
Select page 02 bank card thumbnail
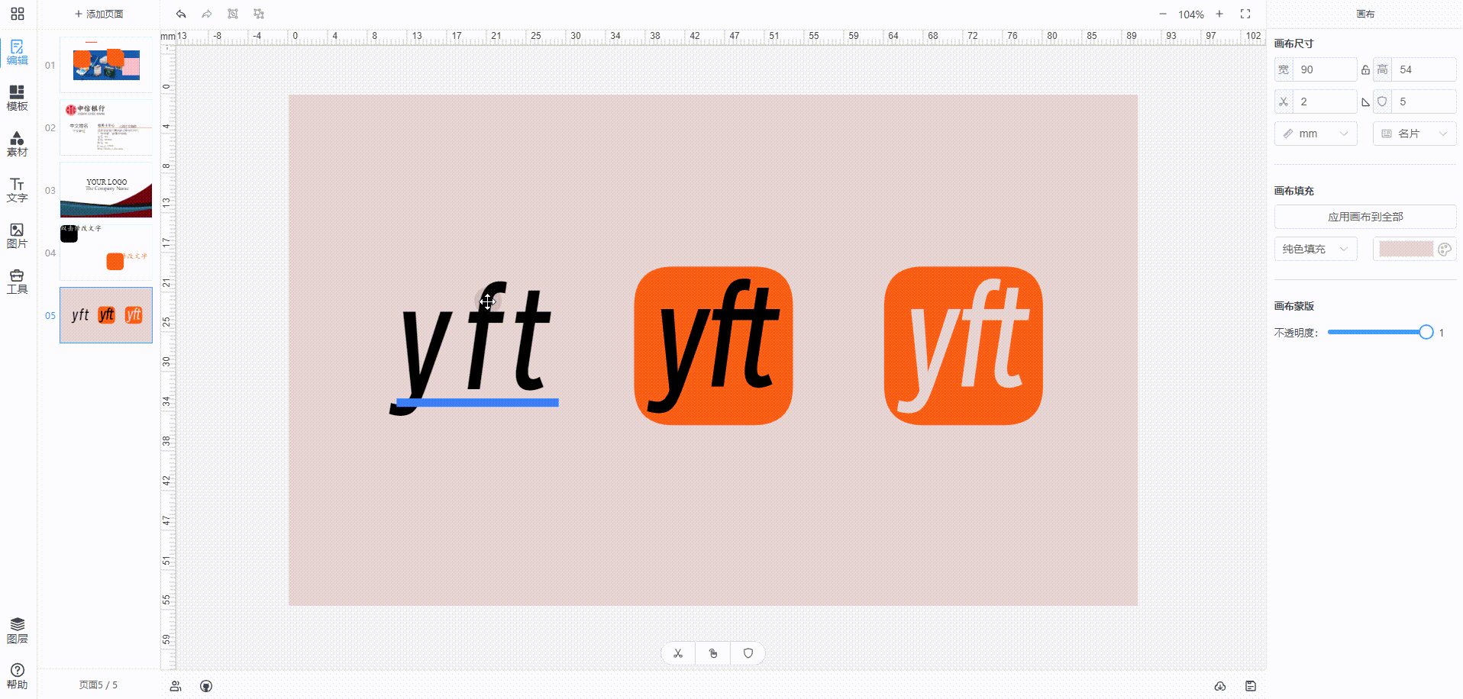(106, 127)
